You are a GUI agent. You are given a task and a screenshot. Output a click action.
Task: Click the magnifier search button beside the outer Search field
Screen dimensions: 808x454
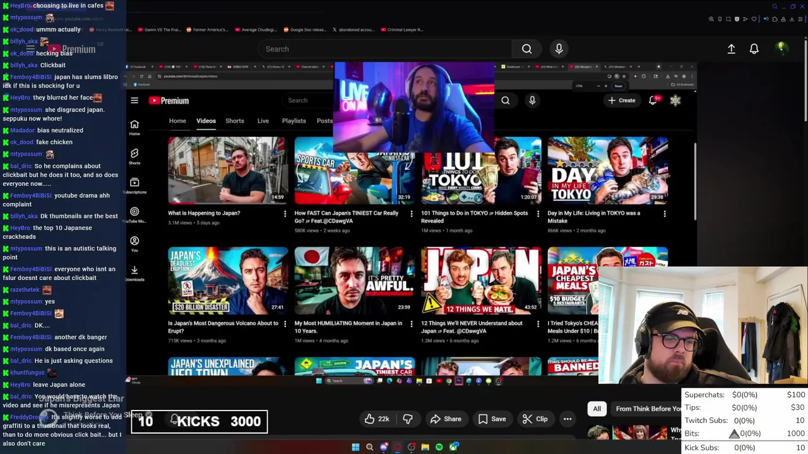point(526,49)
